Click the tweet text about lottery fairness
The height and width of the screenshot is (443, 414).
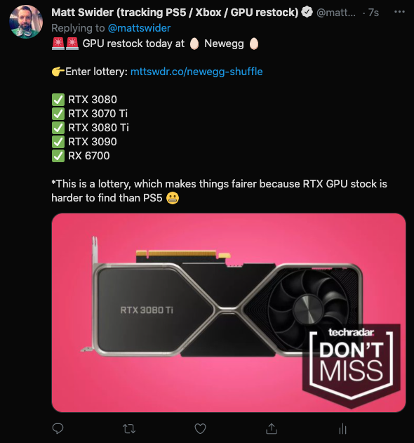219,191
